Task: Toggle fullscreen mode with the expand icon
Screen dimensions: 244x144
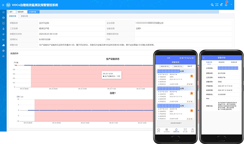Action: 217,5
